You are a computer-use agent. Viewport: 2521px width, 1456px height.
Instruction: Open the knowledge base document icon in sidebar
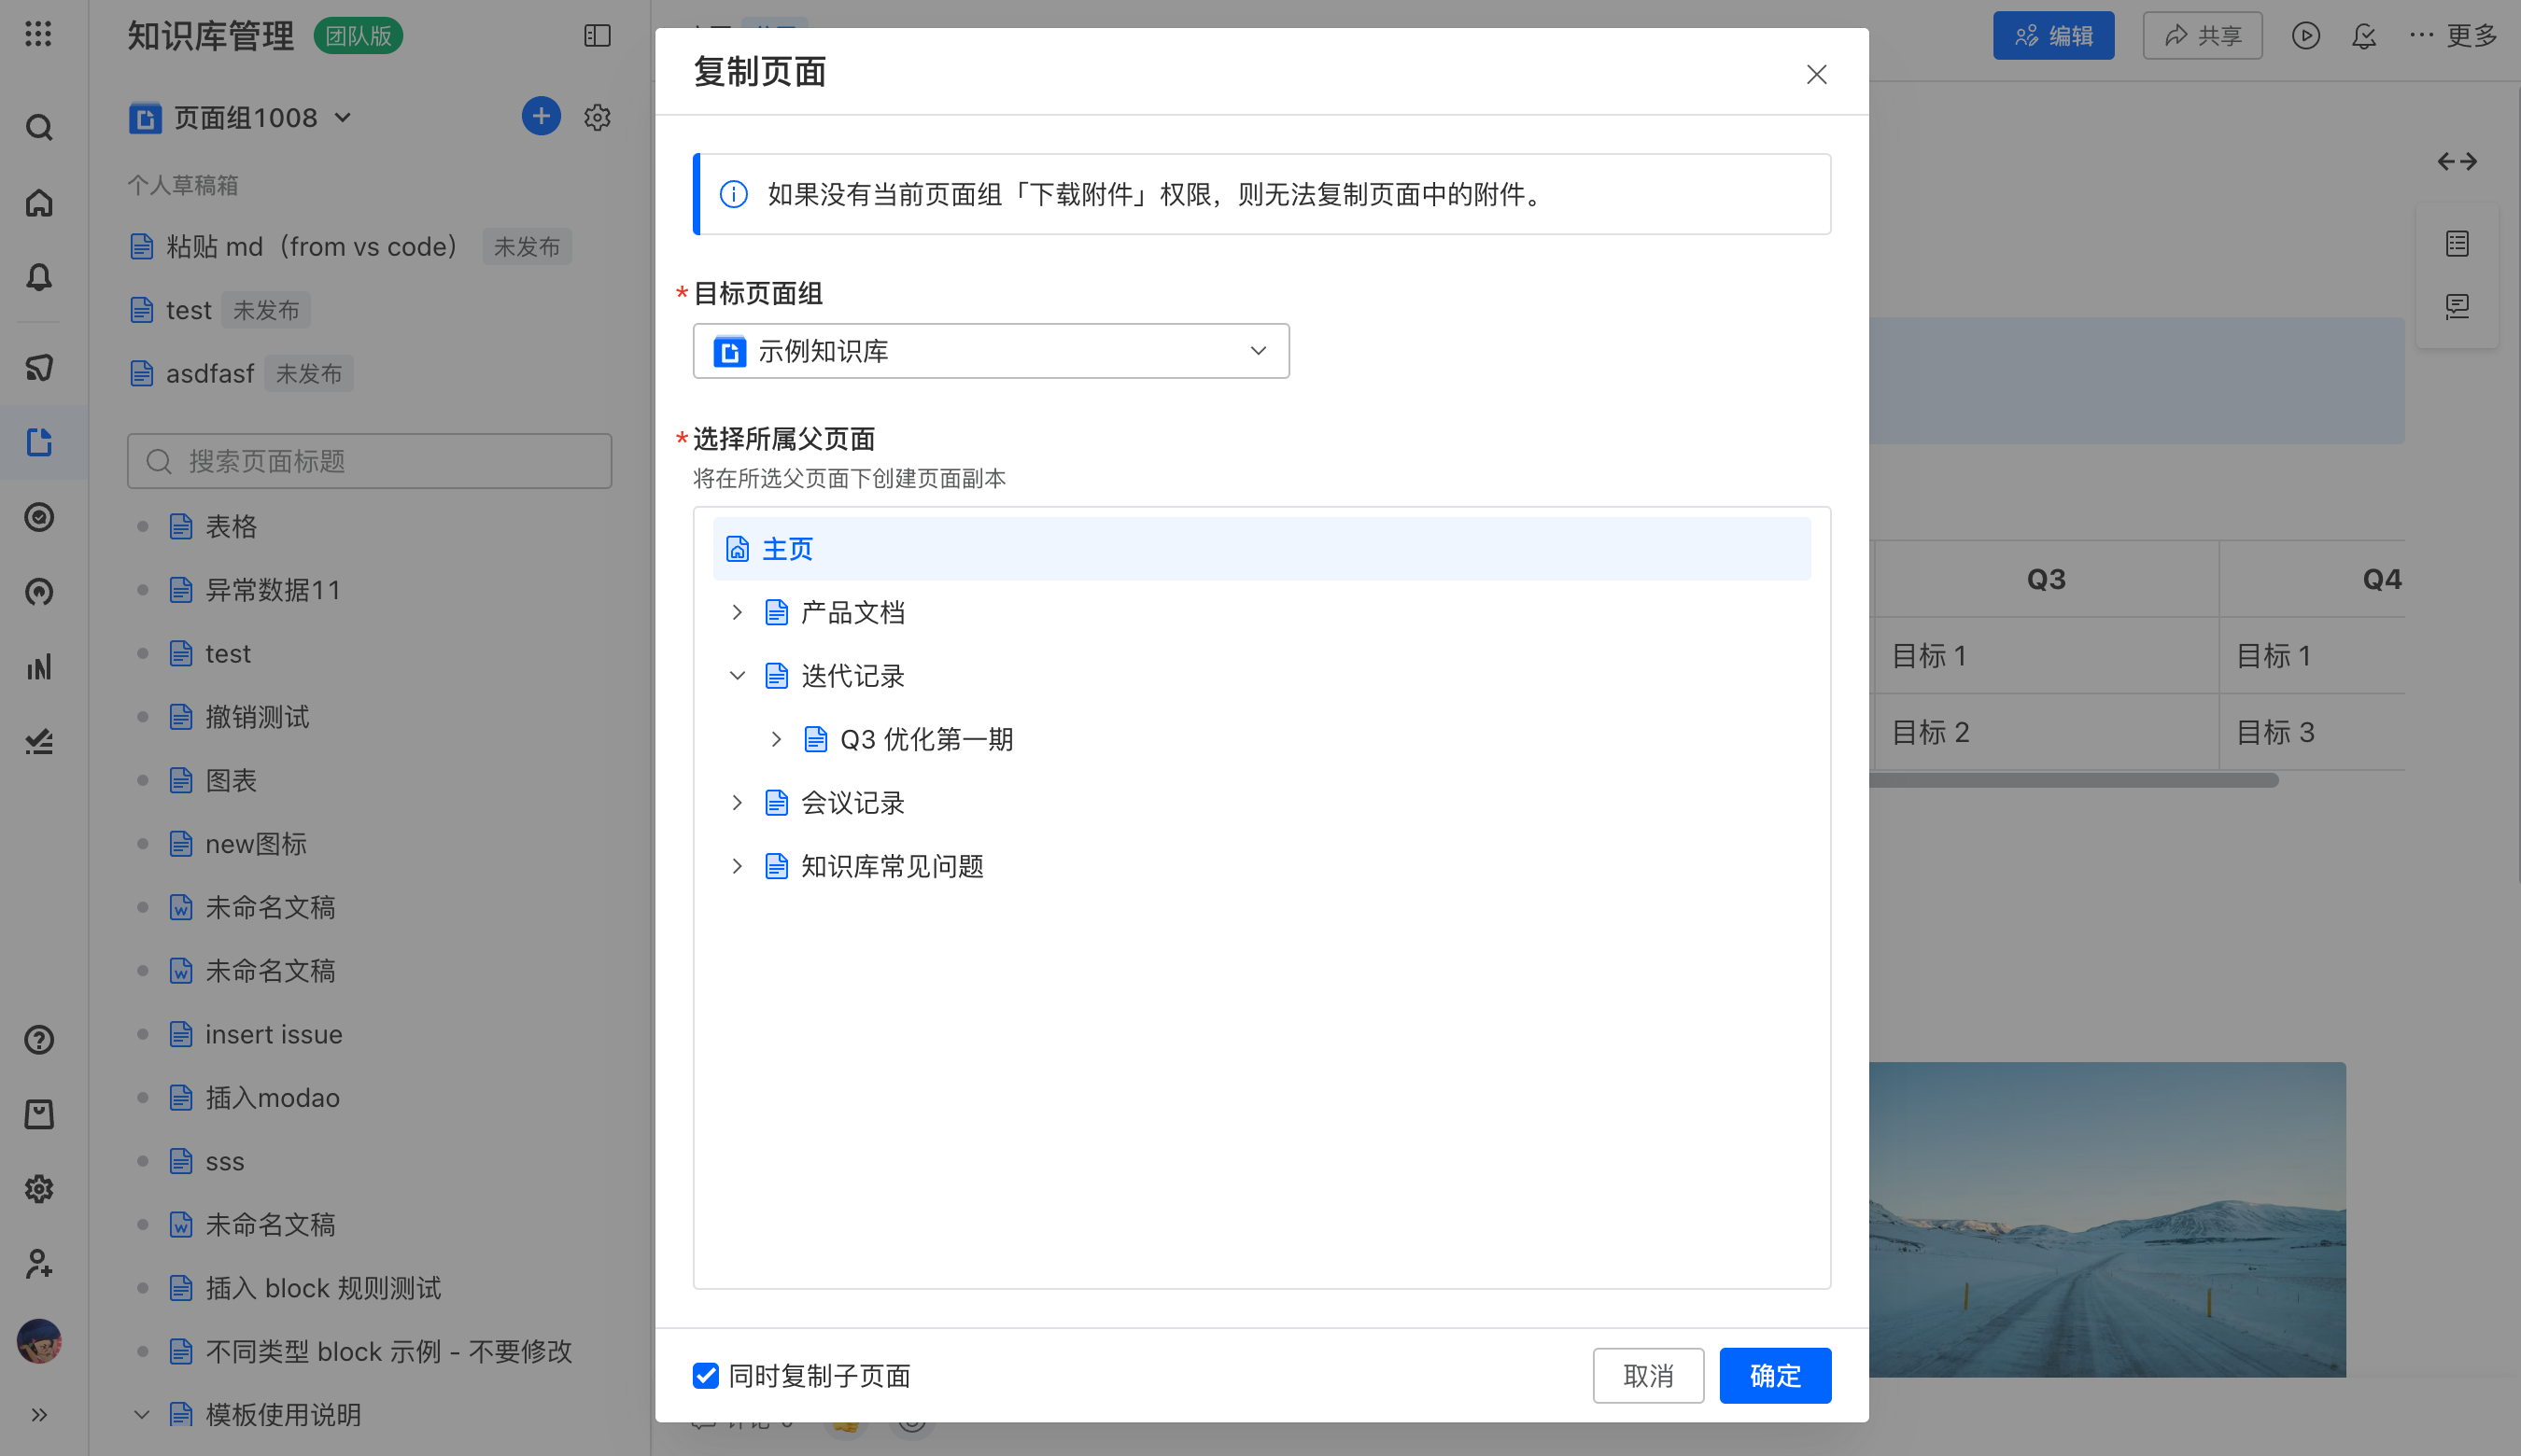39,442
